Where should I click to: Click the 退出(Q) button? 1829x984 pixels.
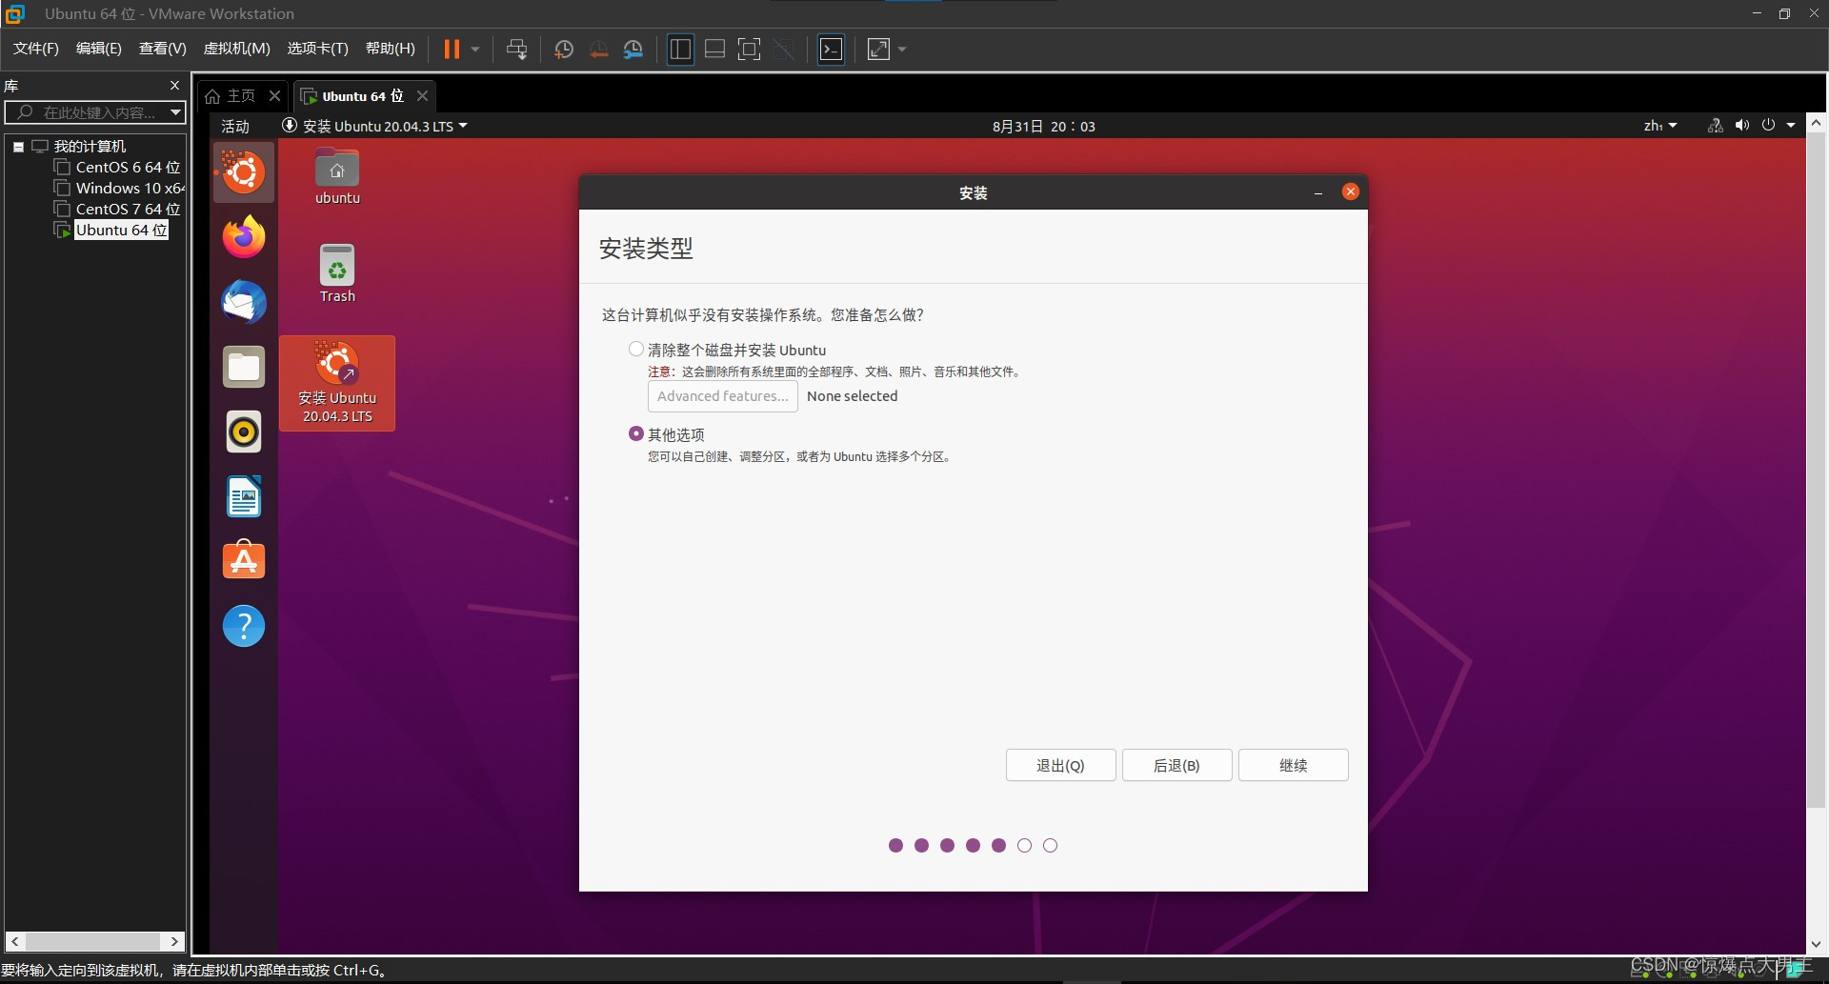(x=1060, y=766)
